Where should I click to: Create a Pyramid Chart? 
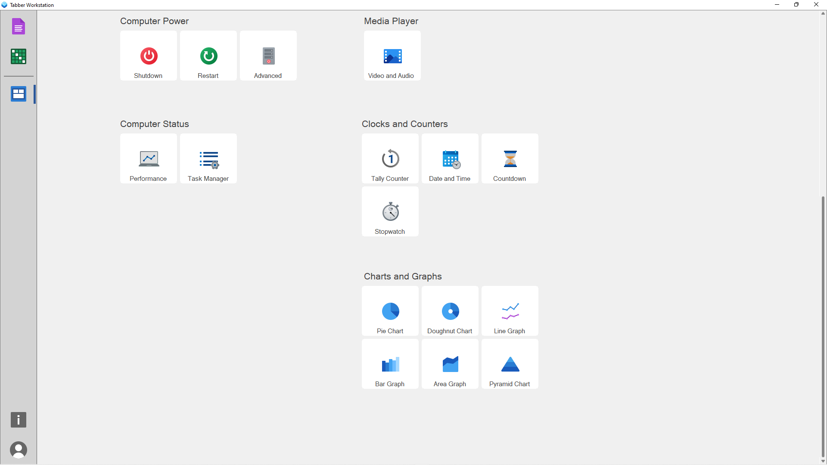(x=510, y=363)
